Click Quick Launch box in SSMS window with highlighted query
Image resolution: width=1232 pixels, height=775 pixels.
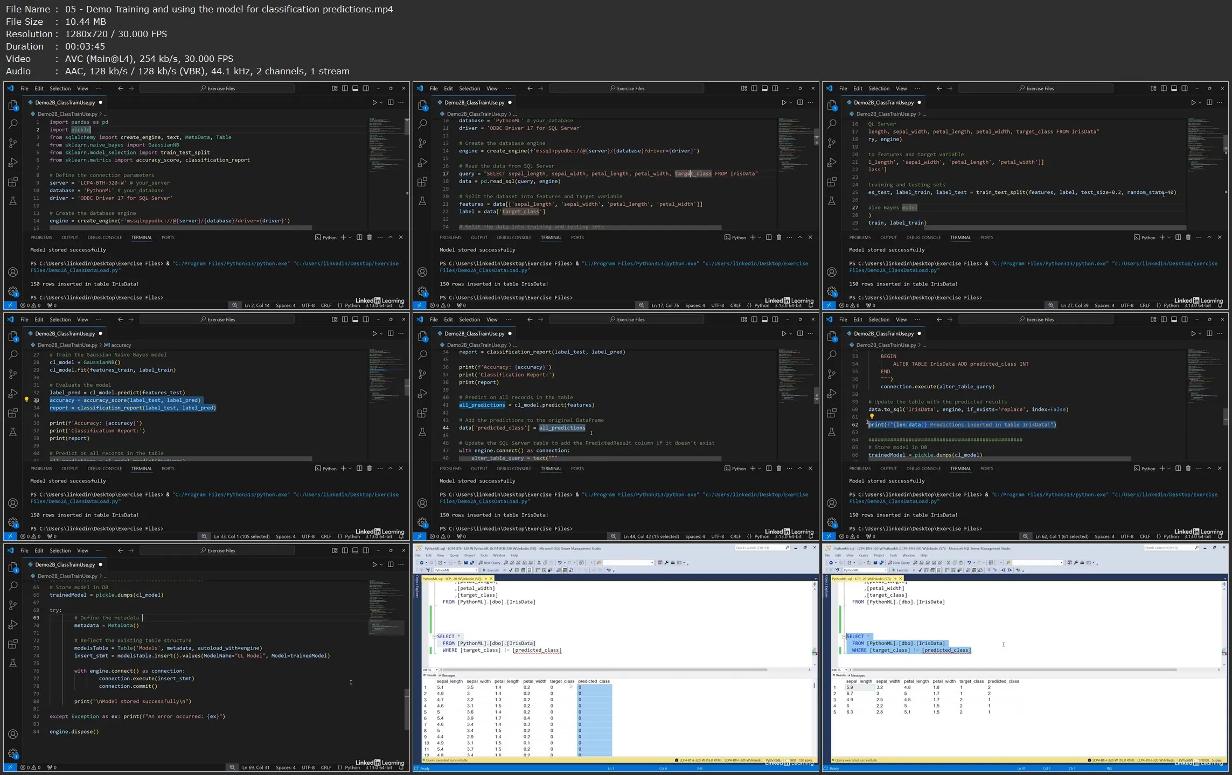tap(1172, 548)
